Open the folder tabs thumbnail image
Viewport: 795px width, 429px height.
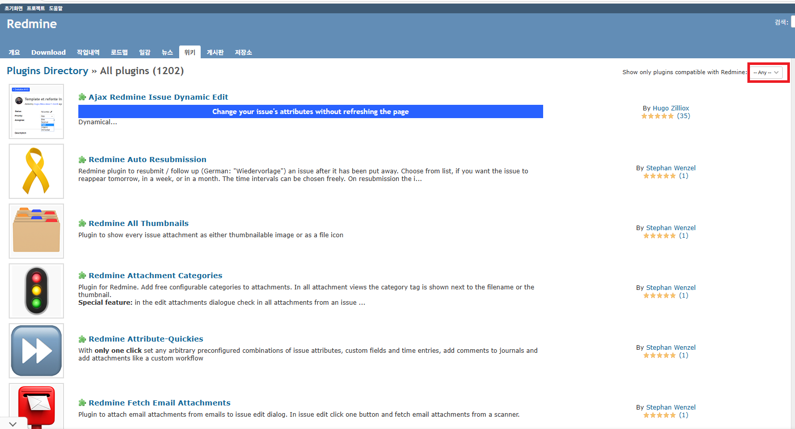tap(36, 231)
